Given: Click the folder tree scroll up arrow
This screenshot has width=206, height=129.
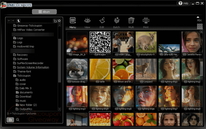Looking at the screenshot, I should [x=59, y=25].
